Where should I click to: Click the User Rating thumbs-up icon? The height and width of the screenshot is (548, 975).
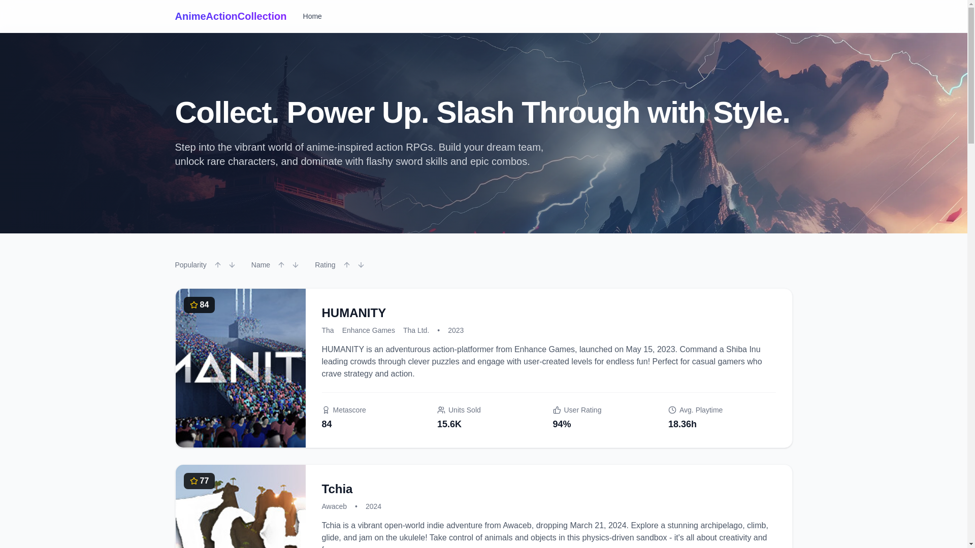point(557,410)
